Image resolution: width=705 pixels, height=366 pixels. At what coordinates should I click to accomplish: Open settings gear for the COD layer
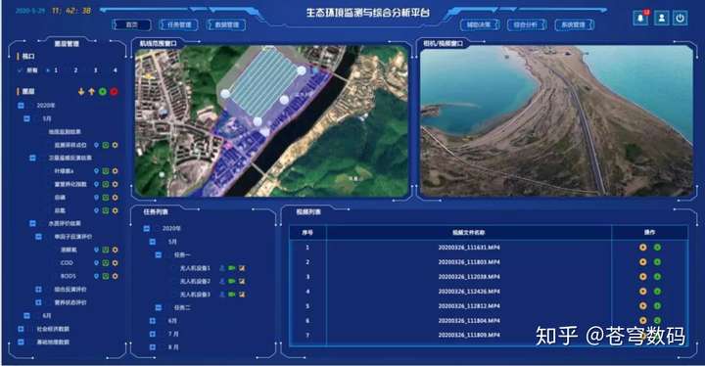coord(116,263)
